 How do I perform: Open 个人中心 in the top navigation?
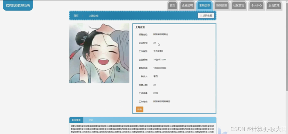point(256,5)
